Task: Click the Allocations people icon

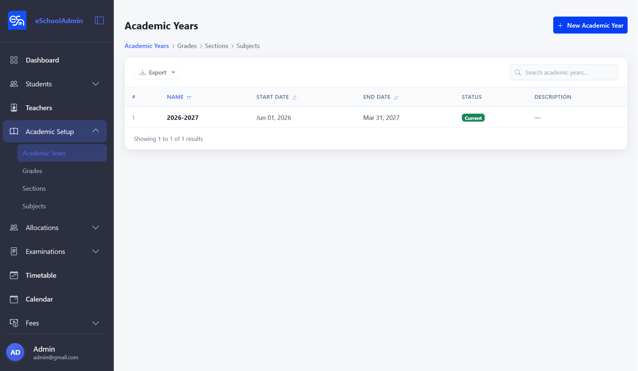Action: click(x=14, y=228)
